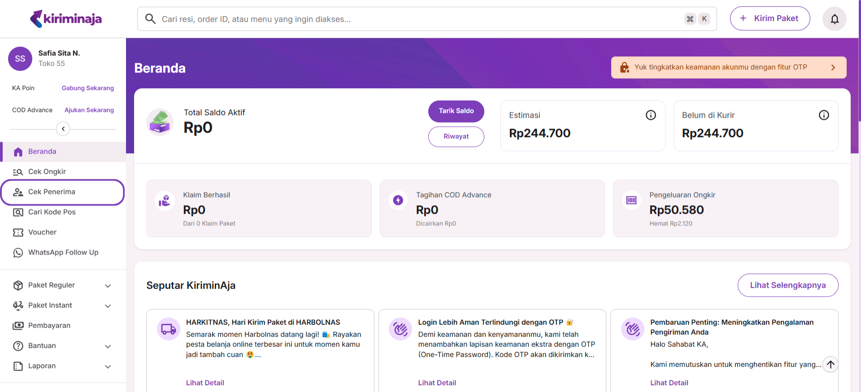Click the Estimasi info icon
The width and height of the screenshot is (861, 392).
[x=651, y=115]
